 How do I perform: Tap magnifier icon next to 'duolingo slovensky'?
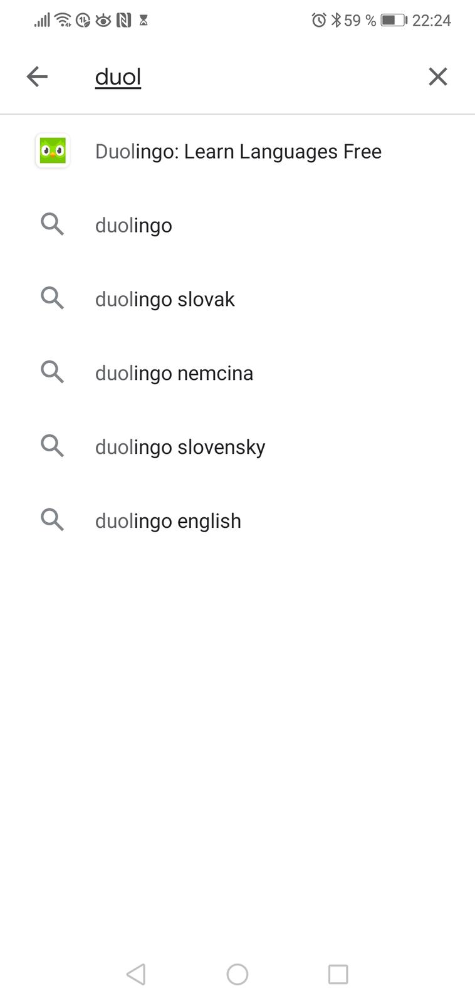tap(53, 446)
